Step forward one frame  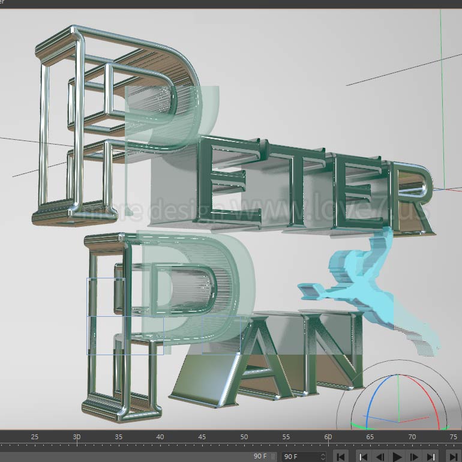[414, 457]
